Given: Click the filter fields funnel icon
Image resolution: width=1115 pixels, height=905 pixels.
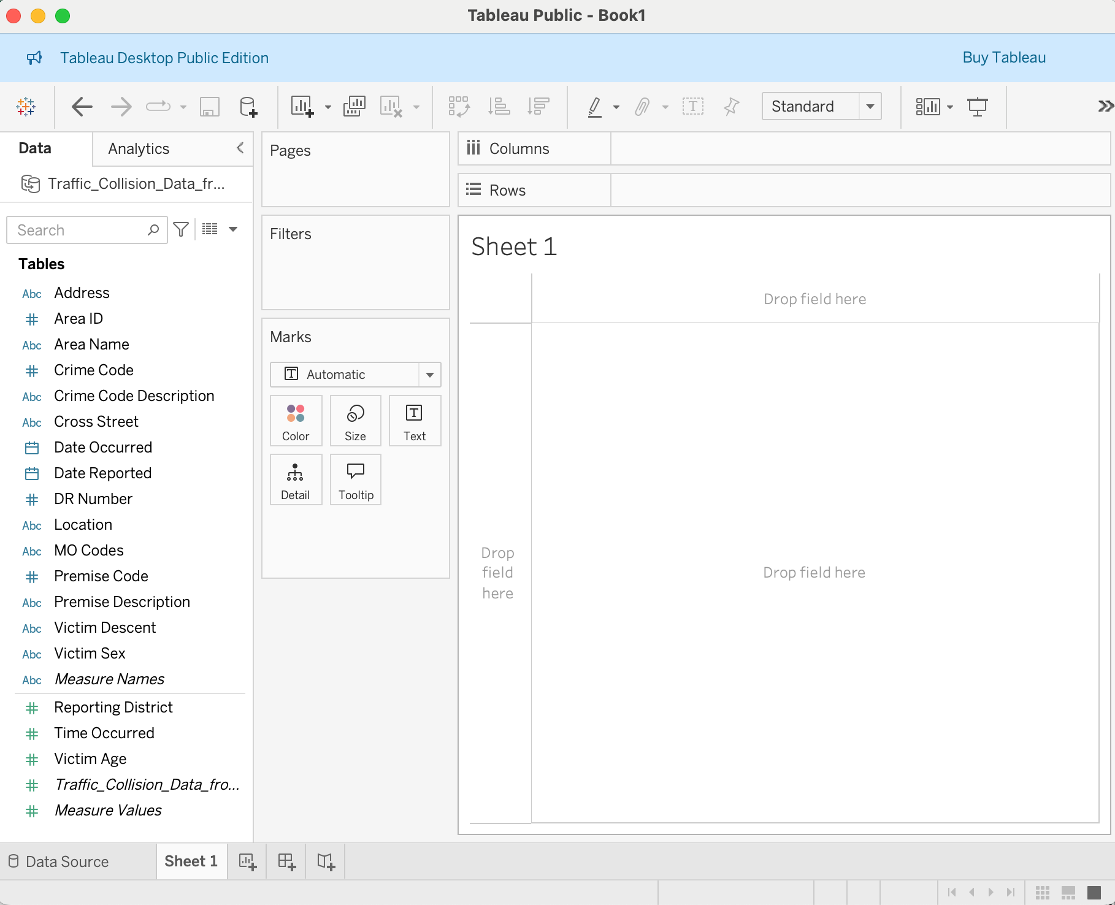Looking at the screenshot, I should pos(181,229).
